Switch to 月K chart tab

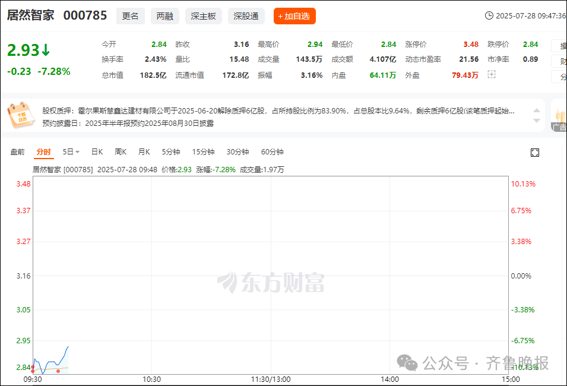144,152
